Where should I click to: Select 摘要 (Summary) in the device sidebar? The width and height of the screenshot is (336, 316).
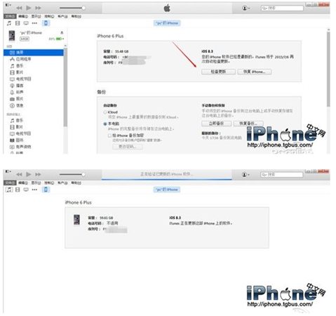coord(34,53)
